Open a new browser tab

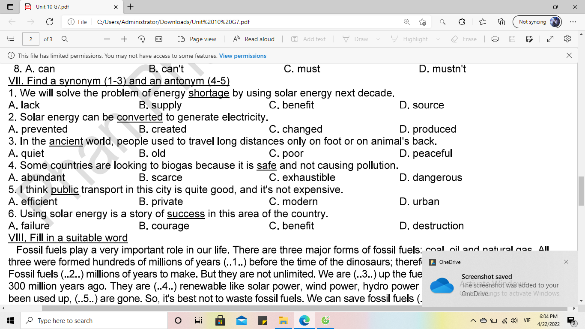coord(131,7)
